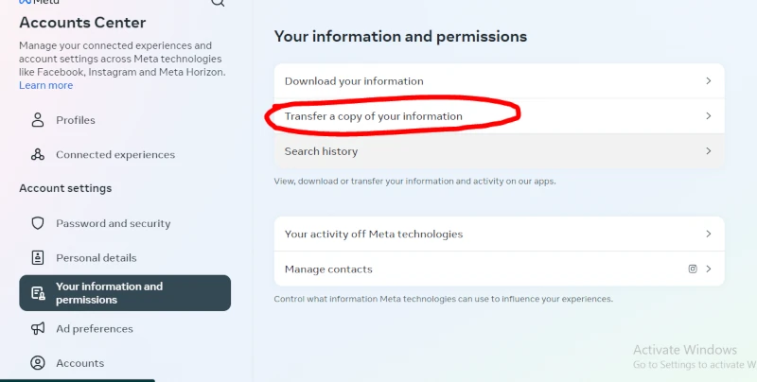
Task: Click the Ad preferences megaphone icon
Action: [x=38, y=329]
